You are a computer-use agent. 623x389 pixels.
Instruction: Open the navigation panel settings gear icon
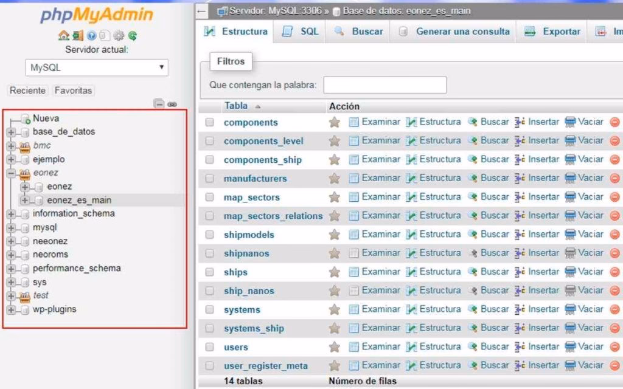coord(119,36)
